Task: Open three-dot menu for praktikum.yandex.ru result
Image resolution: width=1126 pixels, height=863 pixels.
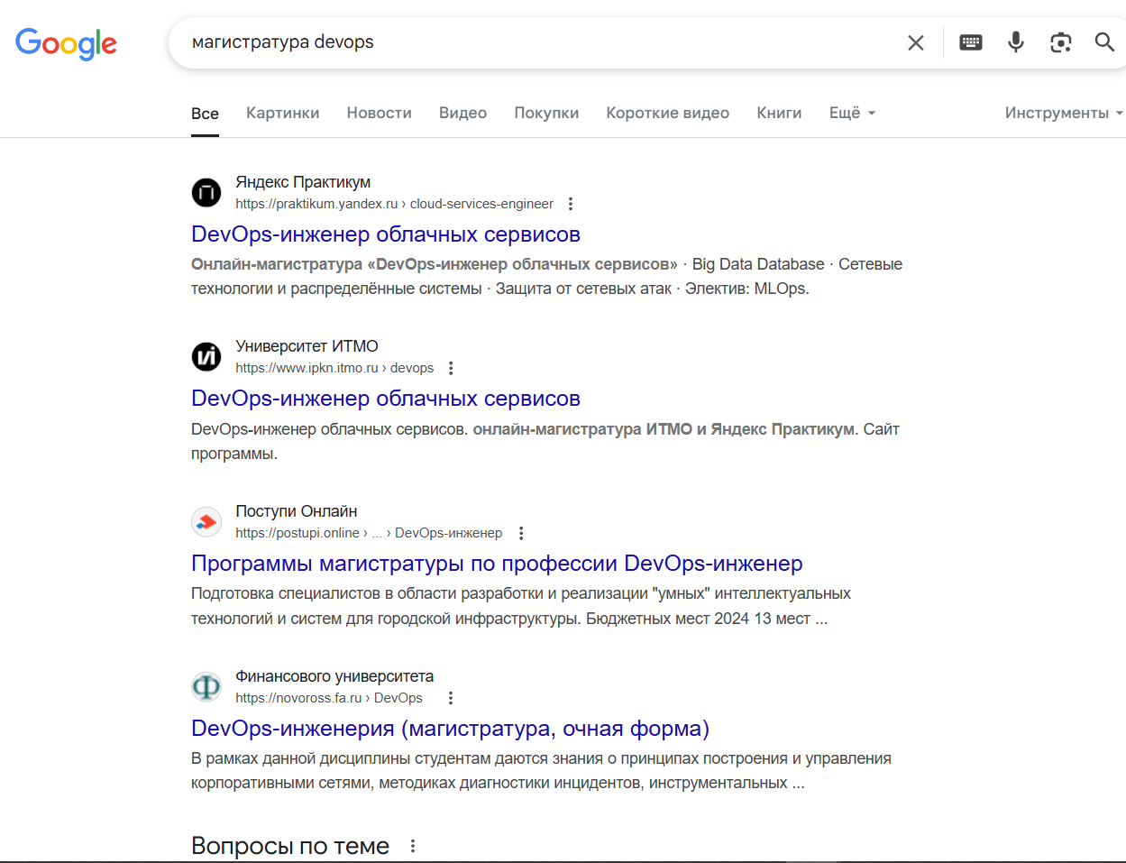Action: (571, 204)
